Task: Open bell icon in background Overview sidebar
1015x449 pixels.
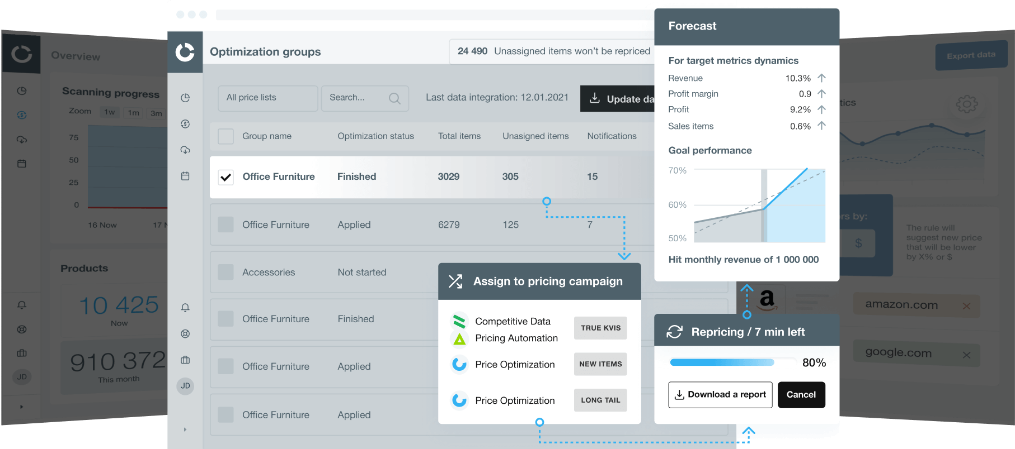Action: tap(22, 305)
